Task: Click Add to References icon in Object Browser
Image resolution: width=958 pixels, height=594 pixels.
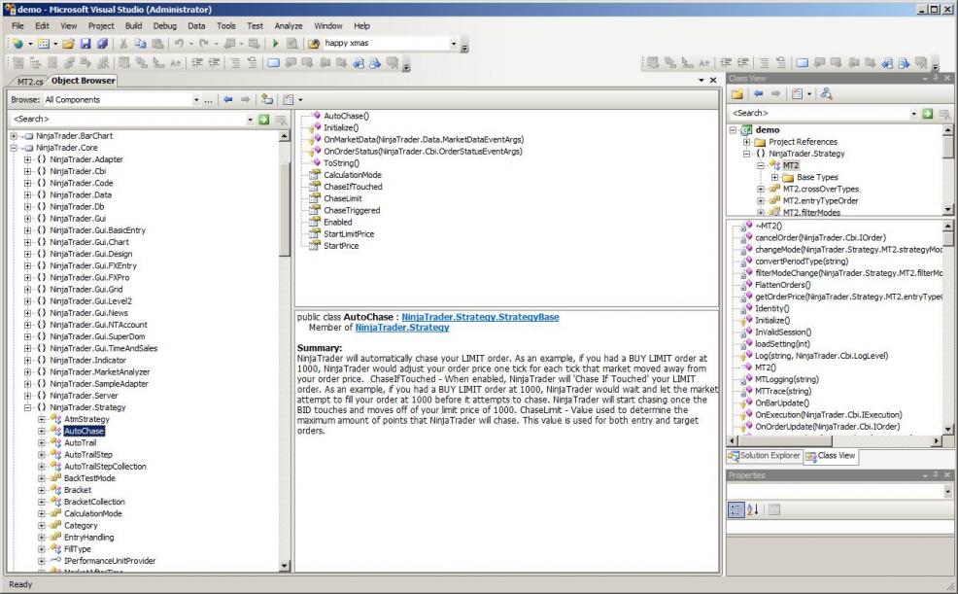Action: (x=267, y=99)
